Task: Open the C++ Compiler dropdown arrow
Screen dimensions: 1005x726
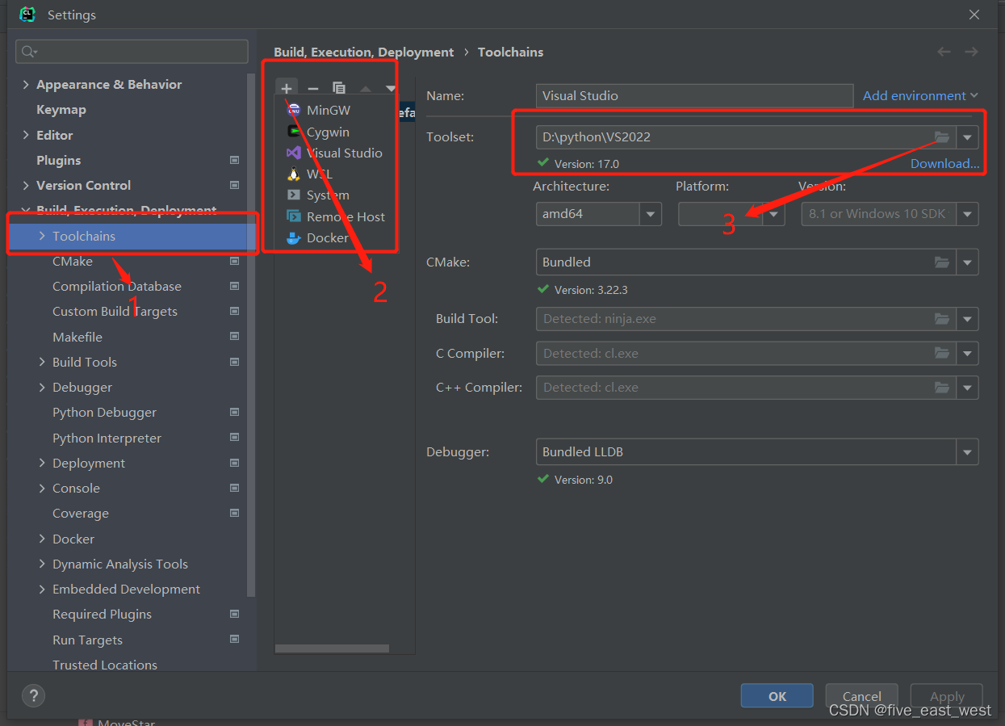Action: (x=967, y=388)
